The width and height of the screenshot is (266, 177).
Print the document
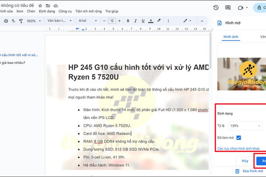click(6, 21)
